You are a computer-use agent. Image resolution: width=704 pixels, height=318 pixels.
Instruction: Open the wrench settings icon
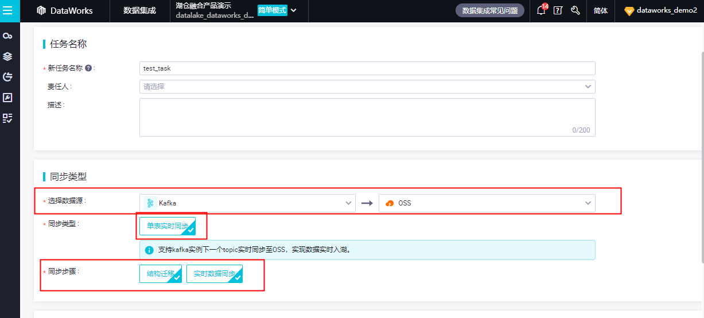pos(575,10)
